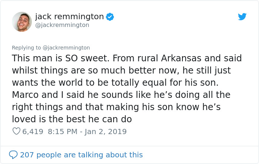Screen dimensions: 259x164
Task: Open jack remmington's profile photo
Action: (21, 21)
